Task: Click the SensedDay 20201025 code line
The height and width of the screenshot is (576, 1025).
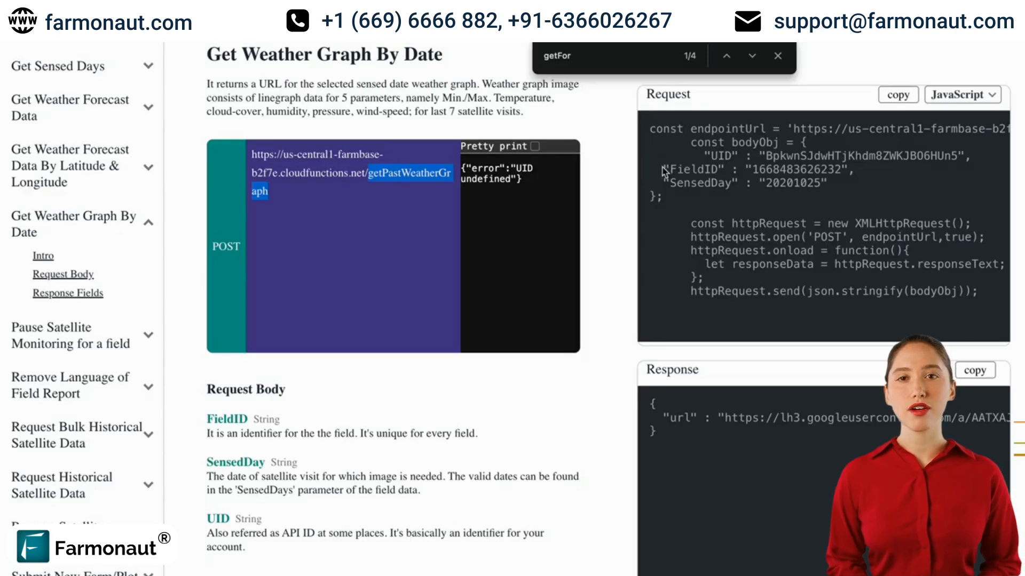Action: (745, 183)
